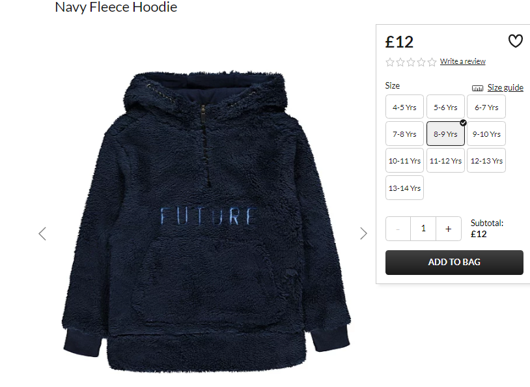Click the quantity input field
530x387 pixels.
click(x=423, y=229)
